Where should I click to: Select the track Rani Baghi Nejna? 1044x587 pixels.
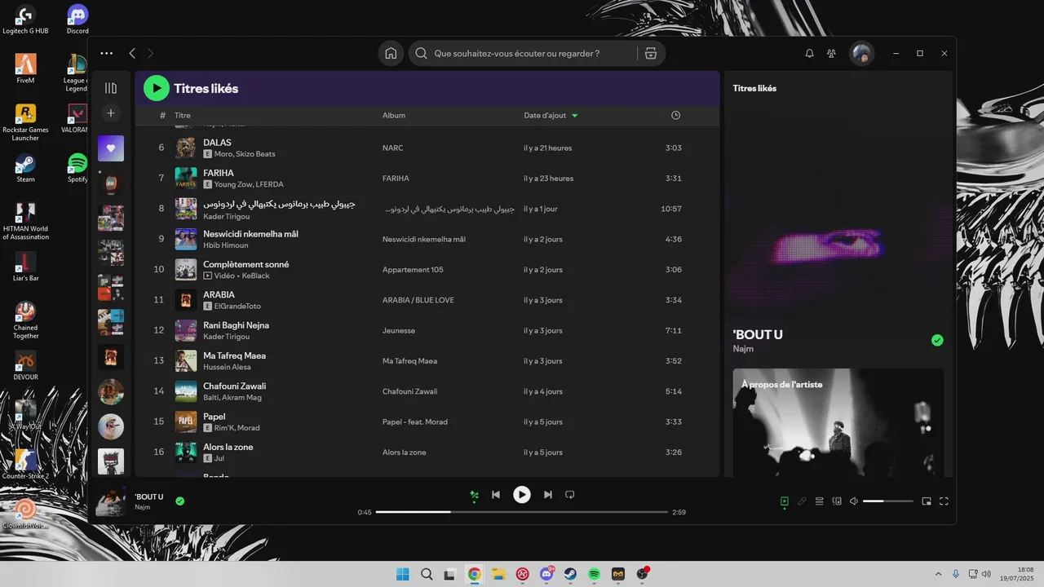pyautogui.click(x=236, y=325)
